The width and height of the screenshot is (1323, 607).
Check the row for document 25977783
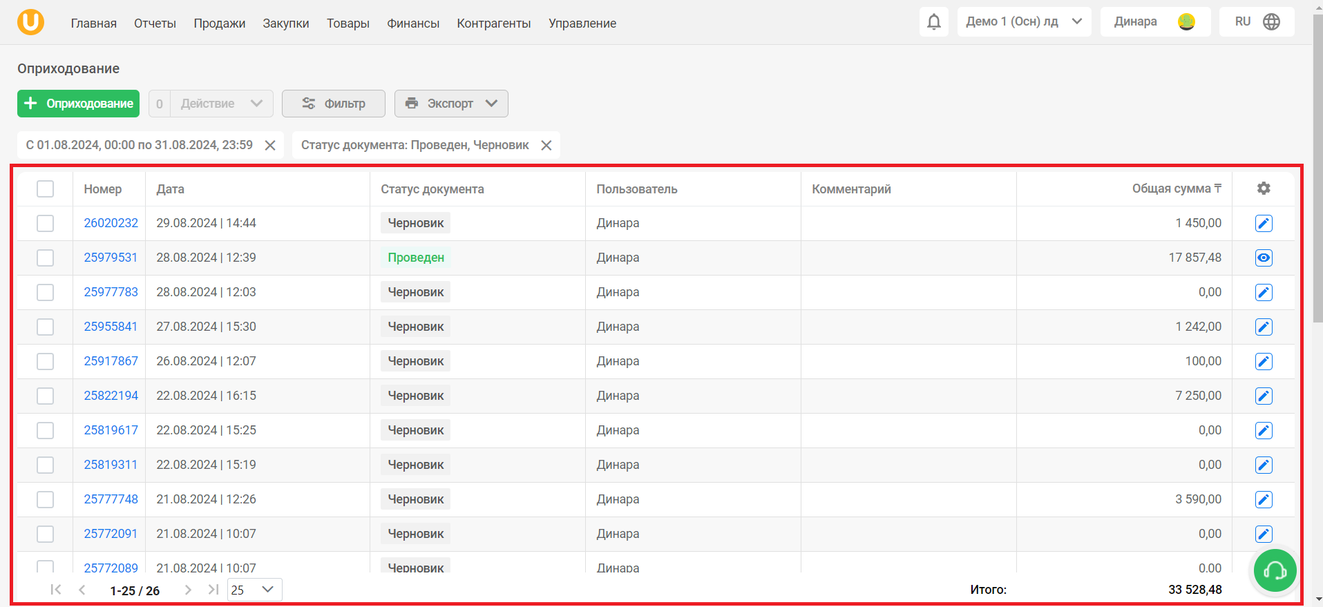click(x=45, y=292)
